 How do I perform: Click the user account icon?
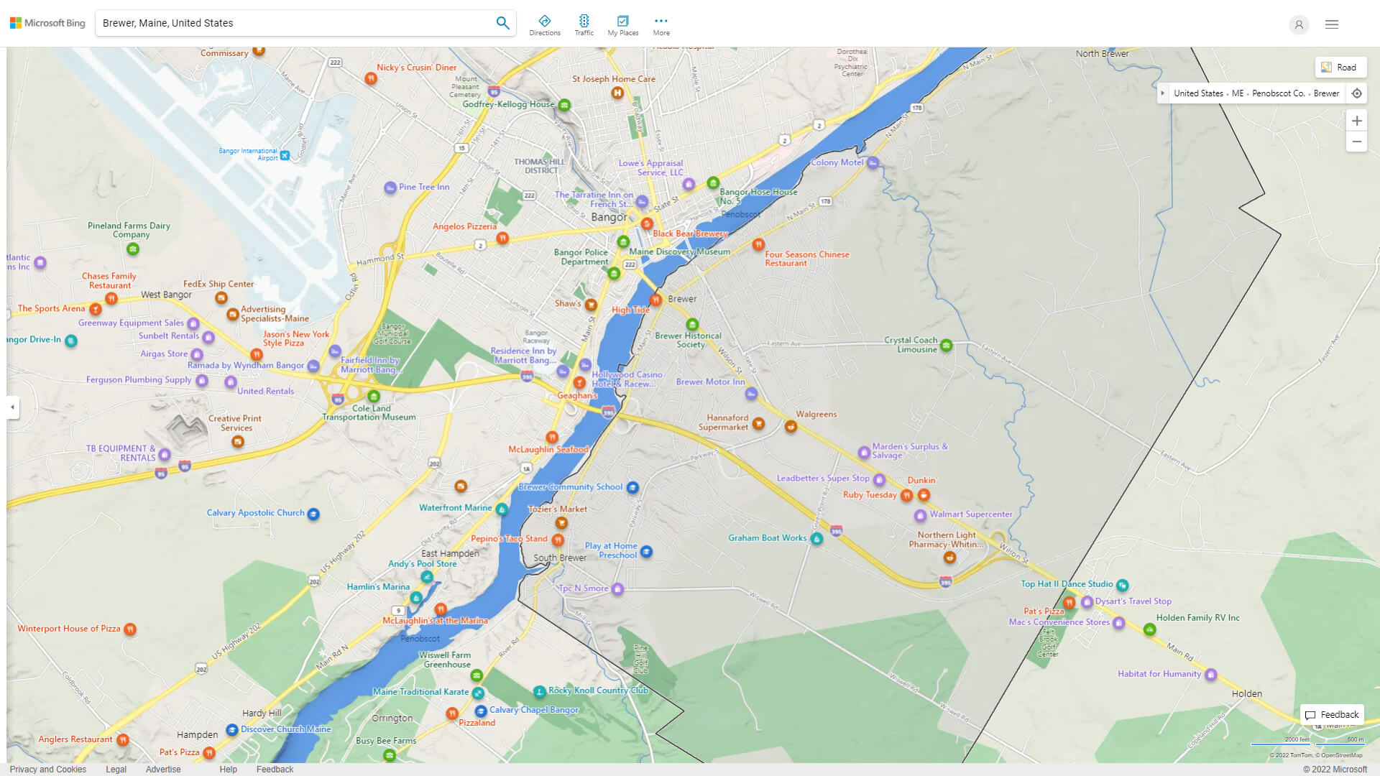pyautogui.click(x=1298, y=24)
